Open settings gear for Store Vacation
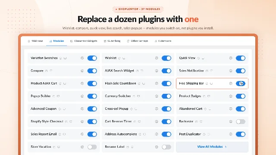The width and height of the screenshot is (276, 155). (82, 147)
